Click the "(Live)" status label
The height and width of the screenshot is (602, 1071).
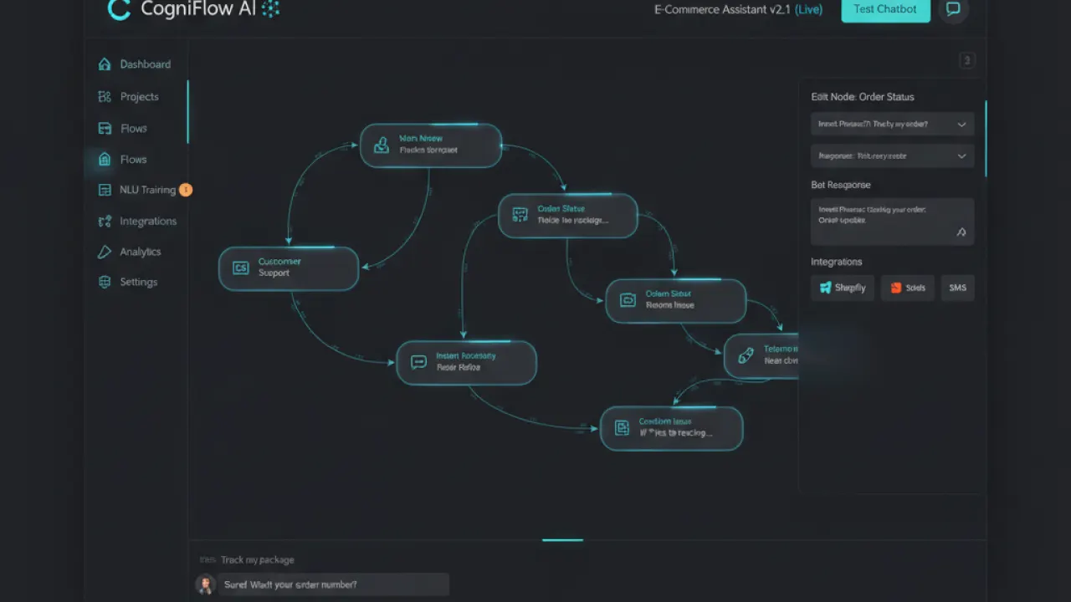coord(808,10)
